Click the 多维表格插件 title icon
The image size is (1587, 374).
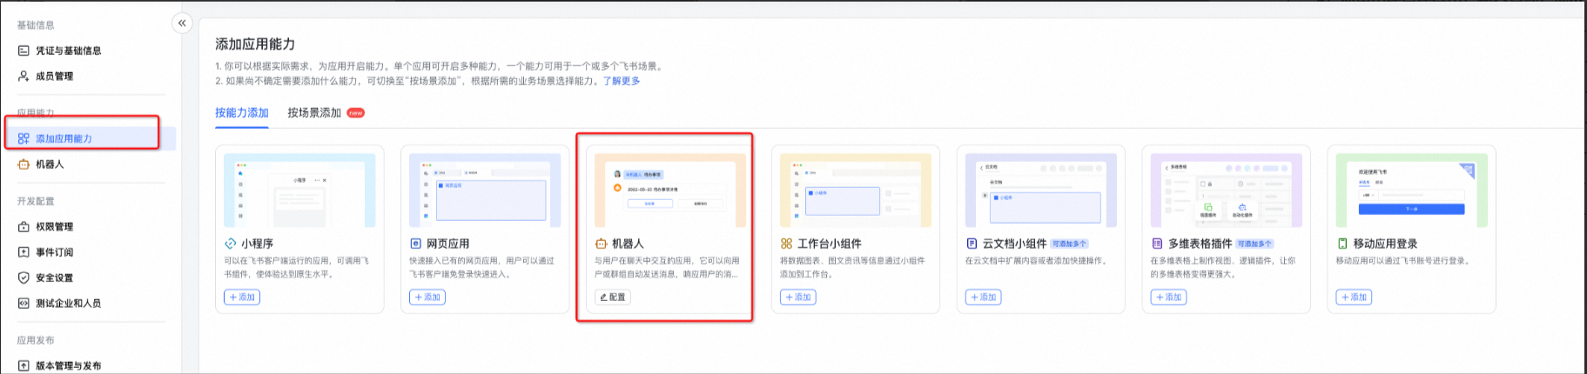tap(1157, 244)
